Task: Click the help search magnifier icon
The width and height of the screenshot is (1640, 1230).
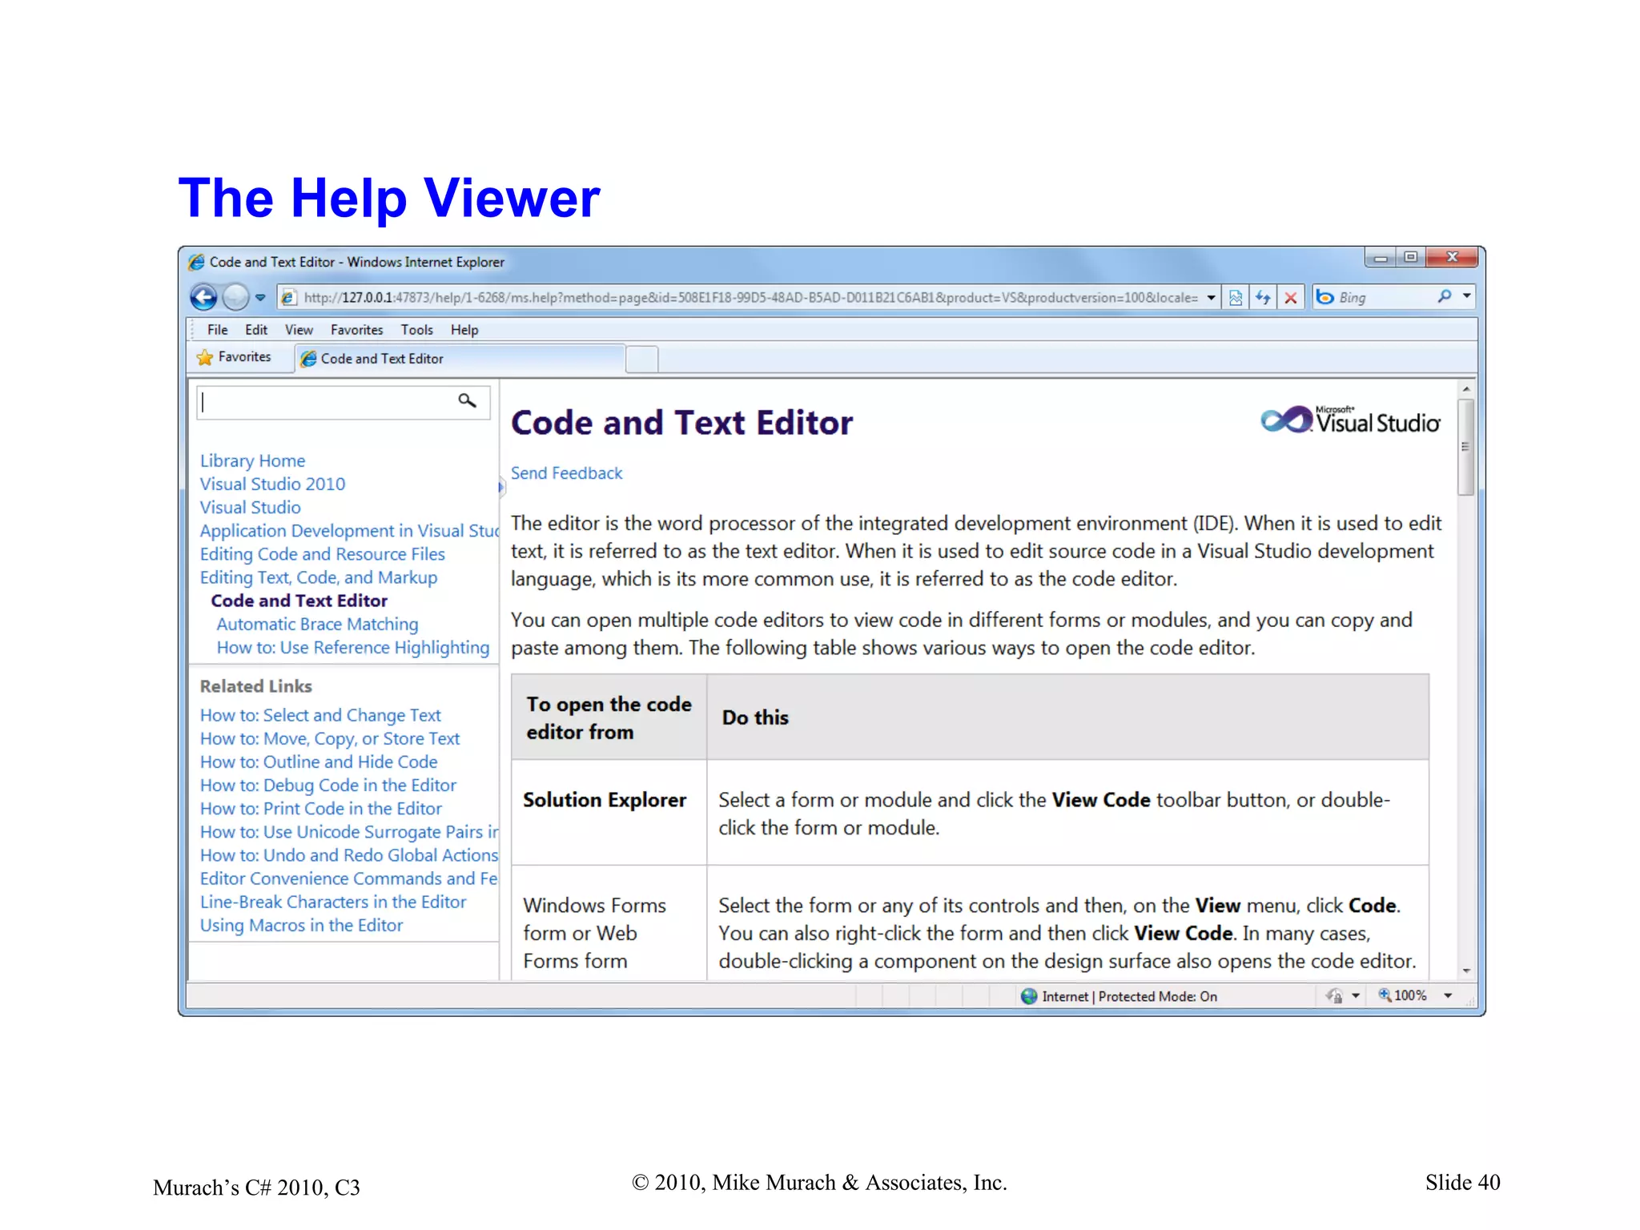Action: [467, 400]
